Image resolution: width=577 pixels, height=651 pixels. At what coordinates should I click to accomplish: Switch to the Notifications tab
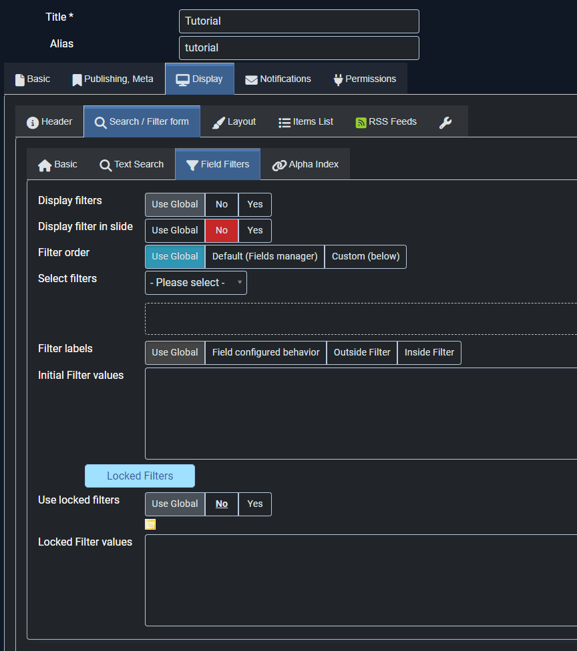pyautogui.click(x=278, y=79)
